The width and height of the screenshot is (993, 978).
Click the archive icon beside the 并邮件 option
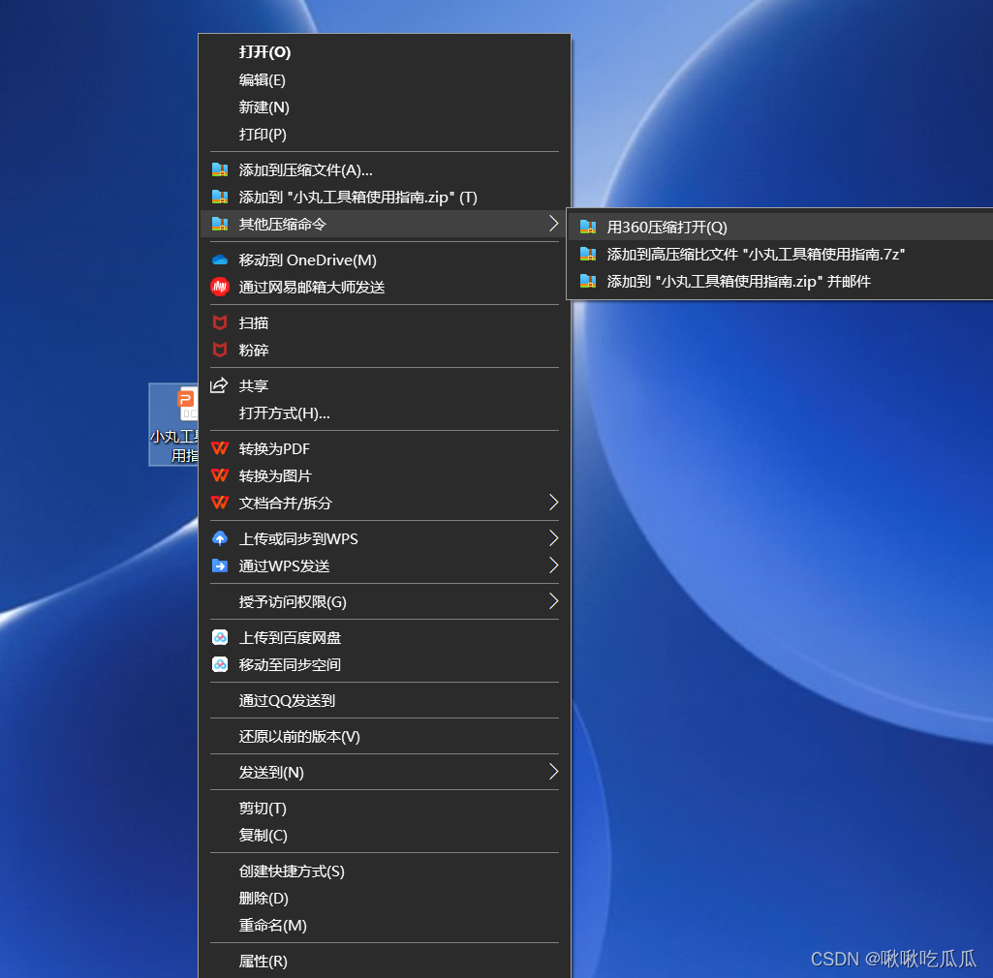[x=588, y=281]
